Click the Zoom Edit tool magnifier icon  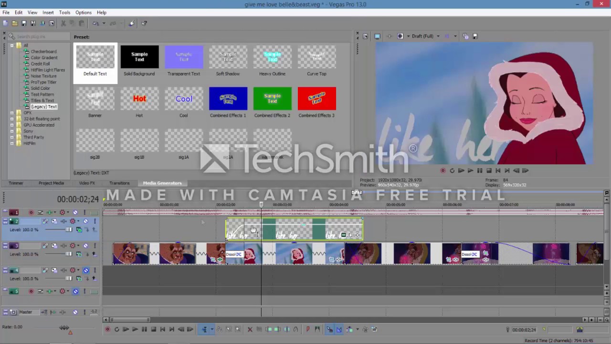coord(237,329)
